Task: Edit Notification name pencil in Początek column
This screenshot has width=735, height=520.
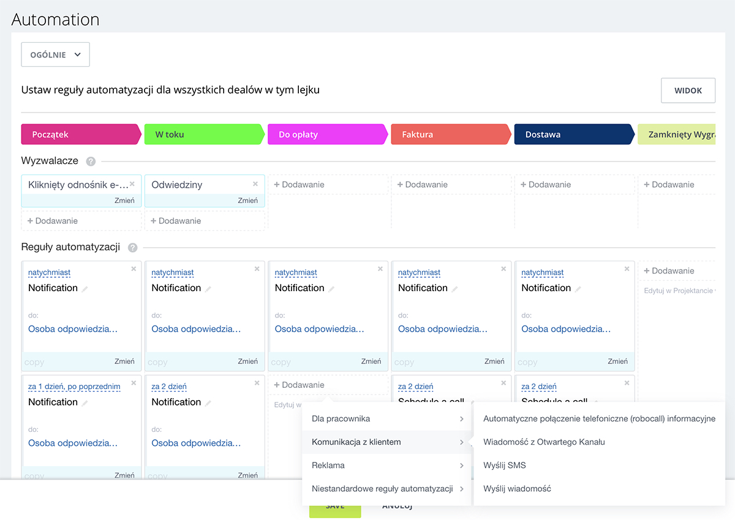Action: tap(85, 289)
